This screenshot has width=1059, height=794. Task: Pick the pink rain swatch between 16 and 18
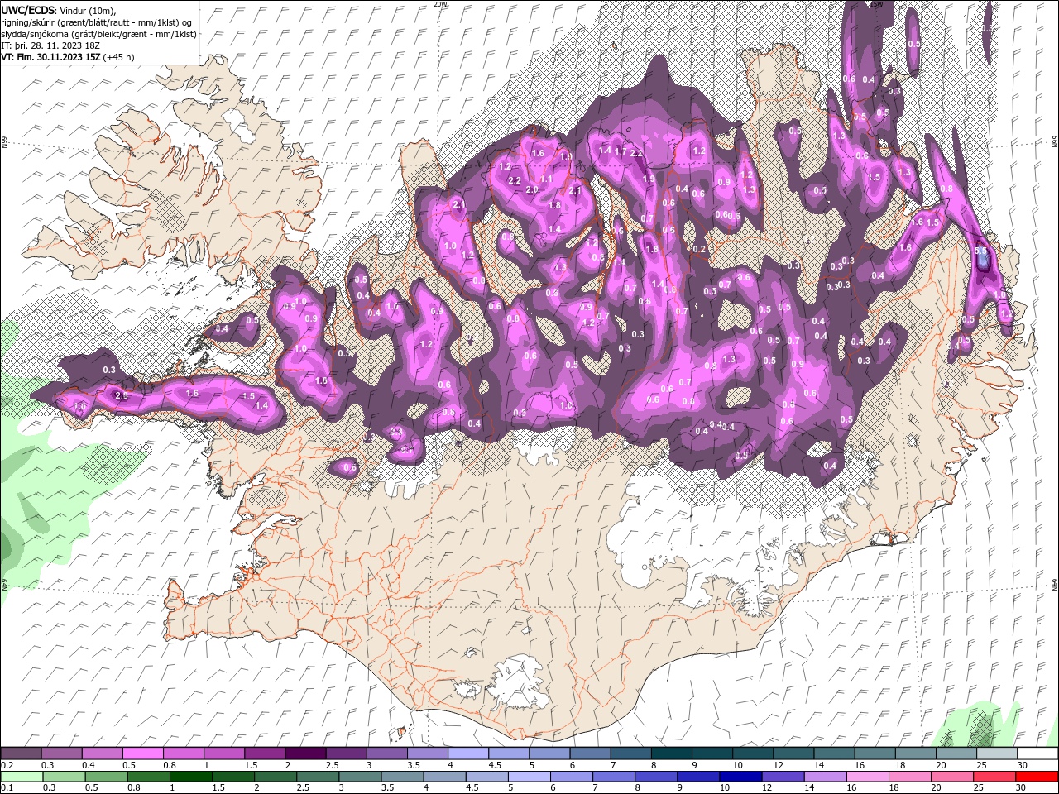pos(867,777)
